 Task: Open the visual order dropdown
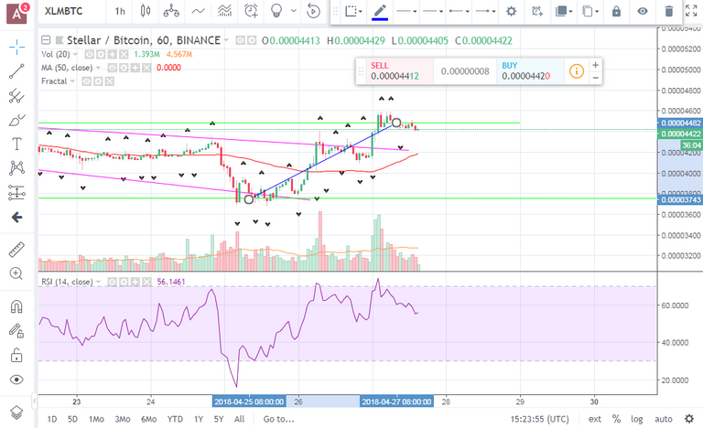click(564, 11)
